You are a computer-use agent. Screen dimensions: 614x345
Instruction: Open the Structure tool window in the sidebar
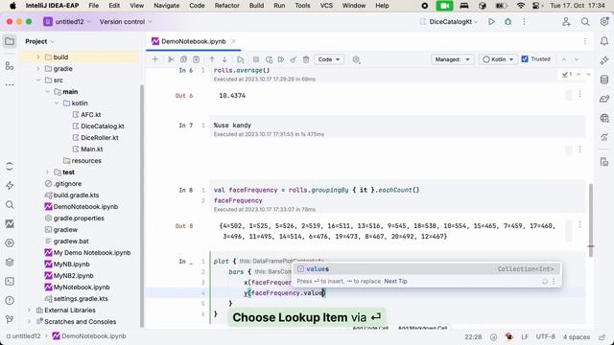pyautogui.click(x=10, y=66)
